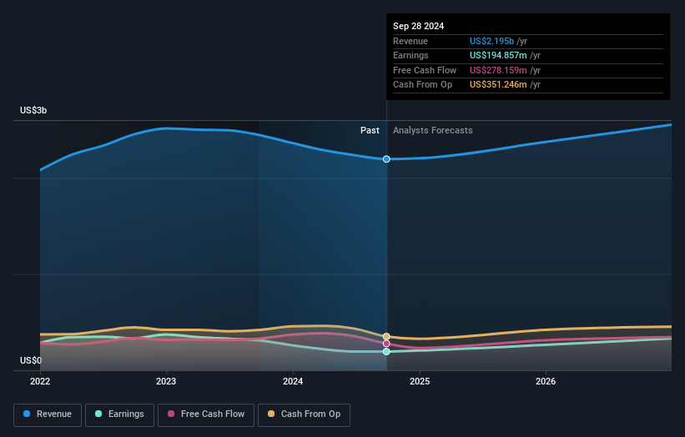Click the 2026 x-axis label
The image size is (685, 437).
click(x=546, y=382)
